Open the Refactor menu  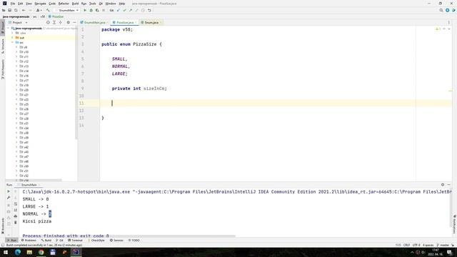click(64, 4)
